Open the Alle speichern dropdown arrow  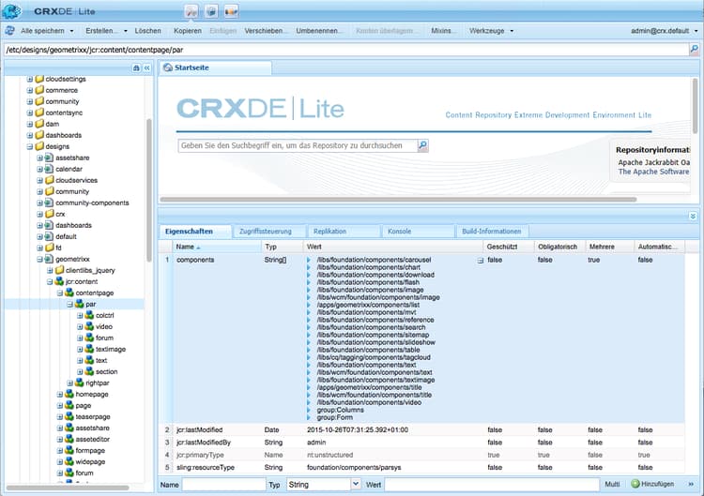(x=72, y=31)
